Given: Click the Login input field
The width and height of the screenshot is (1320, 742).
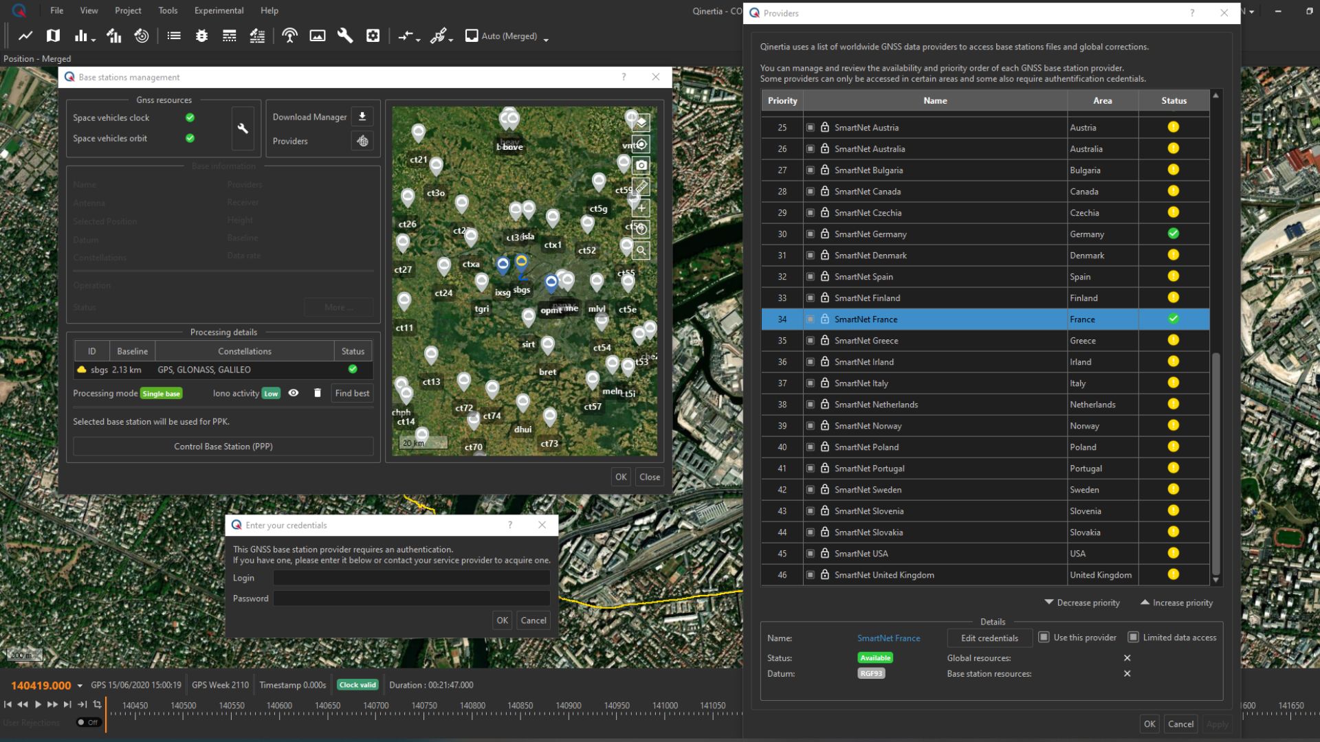Looking at the screenshot, I should click(x=412, y=578).
